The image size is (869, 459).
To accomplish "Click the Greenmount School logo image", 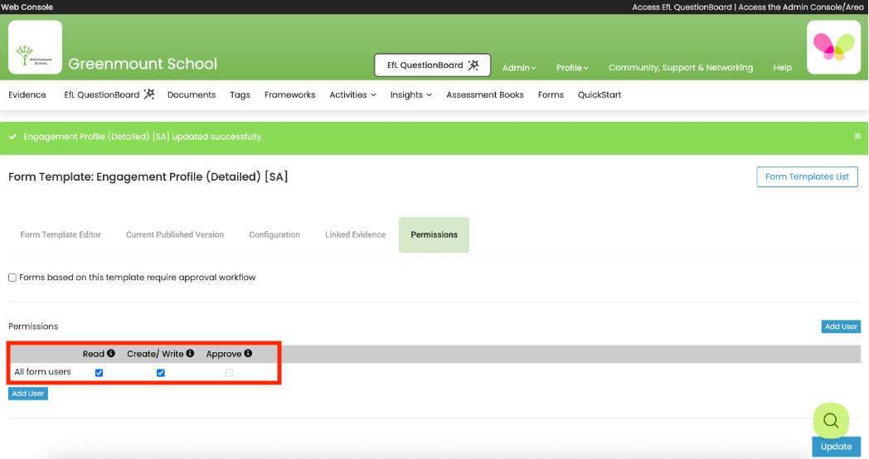I will coord(35,47).
